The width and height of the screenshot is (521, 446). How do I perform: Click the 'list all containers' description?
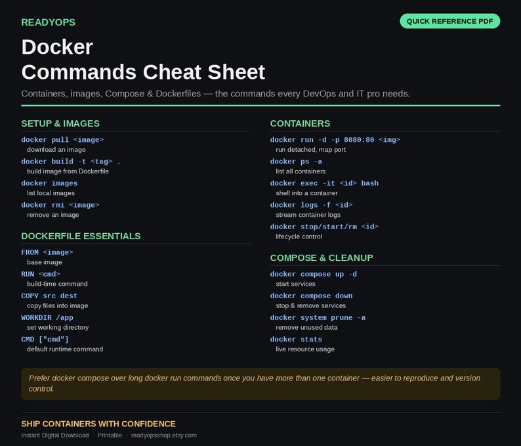(x=301, y=171)
